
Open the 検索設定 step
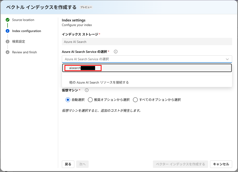19,42
